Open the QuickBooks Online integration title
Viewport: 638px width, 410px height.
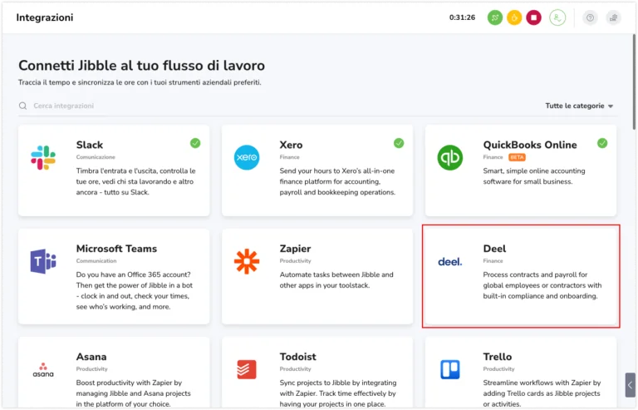[530, 145]
